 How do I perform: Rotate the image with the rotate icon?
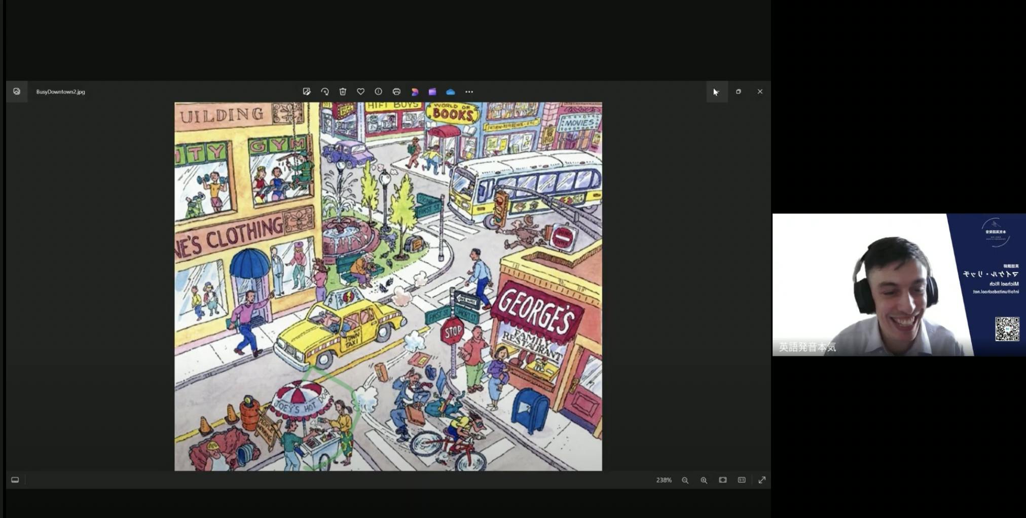(325, 92)
